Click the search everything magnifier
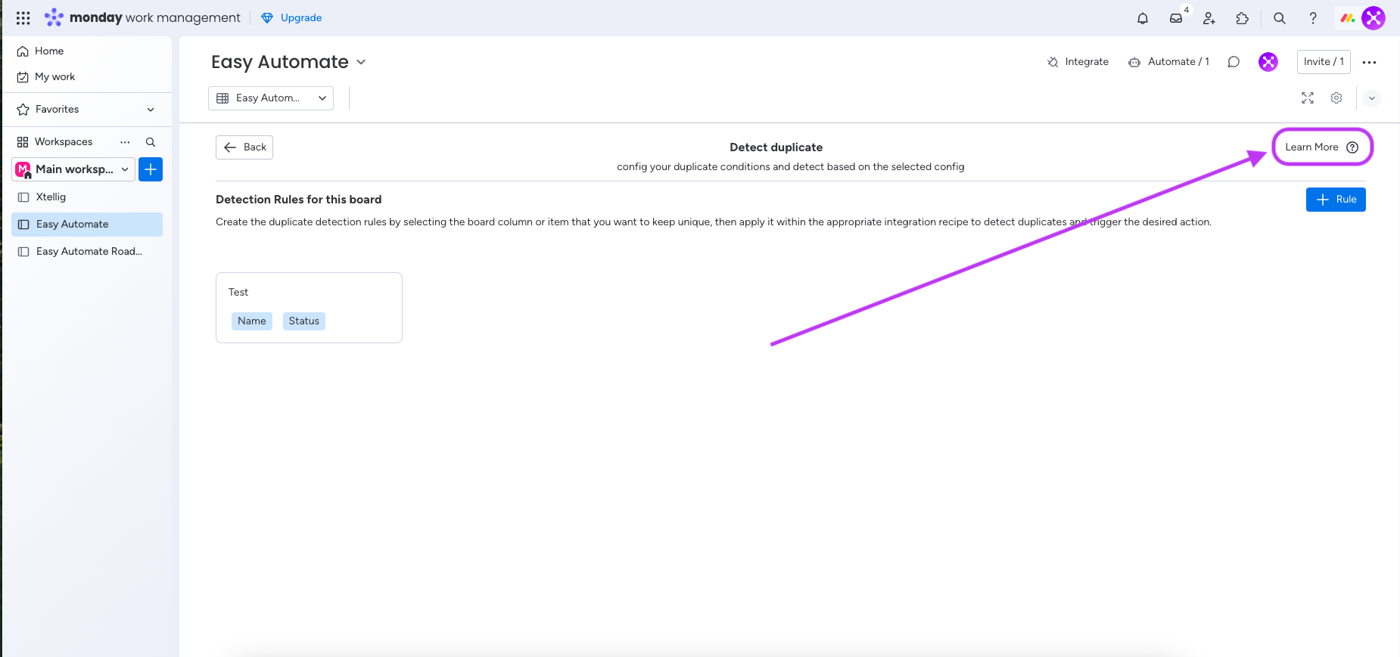 click(x=1280, y=18)
